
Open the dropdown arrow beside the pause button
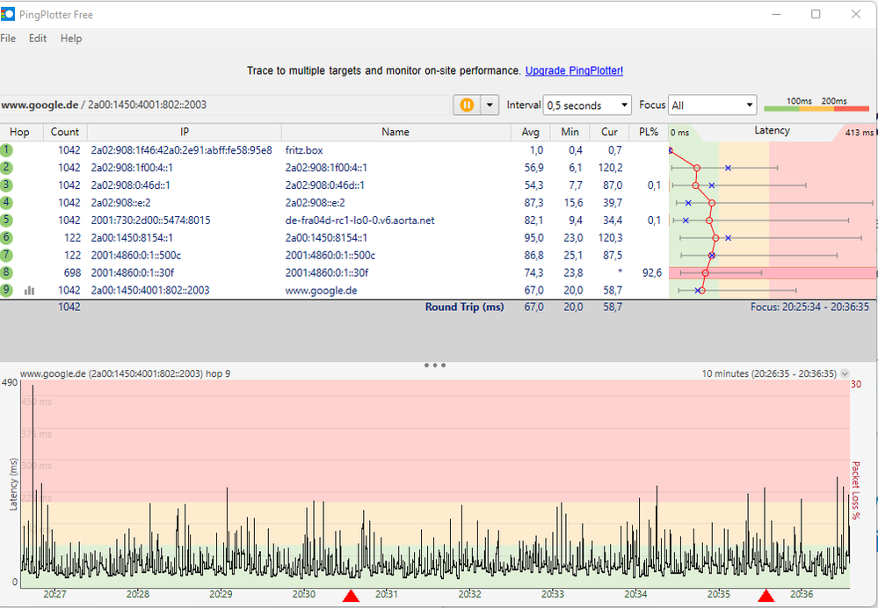point(490,105)
